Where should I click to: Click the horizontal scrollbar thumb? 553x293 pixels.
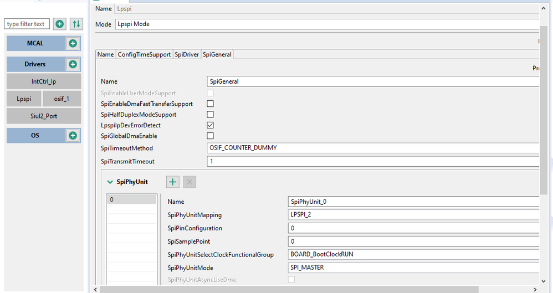click(289, 290)
